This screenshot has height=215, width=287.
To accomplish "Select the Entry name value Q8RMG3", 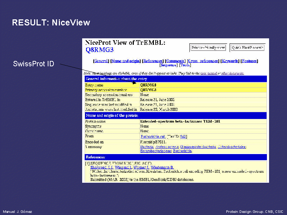I will pos(148,85).
